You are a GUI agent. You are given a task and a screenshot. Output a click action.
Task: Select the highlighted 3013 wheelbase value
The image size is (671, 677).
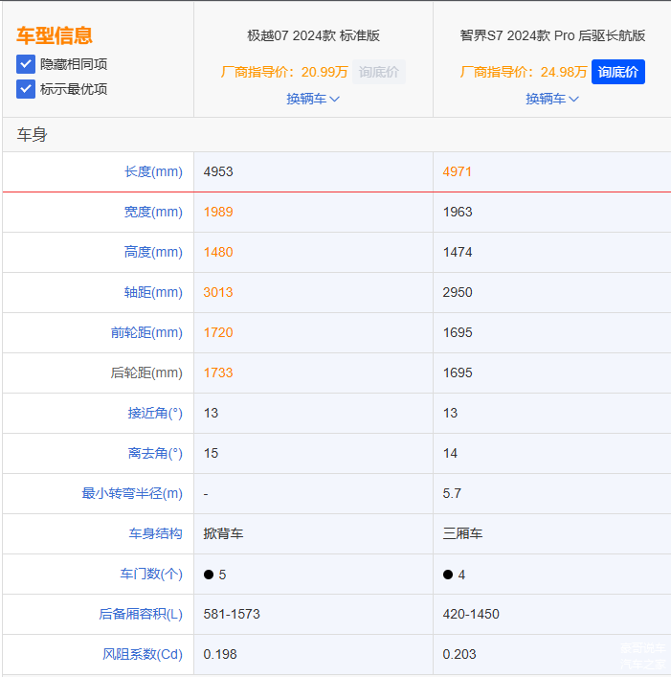[218, 292]
